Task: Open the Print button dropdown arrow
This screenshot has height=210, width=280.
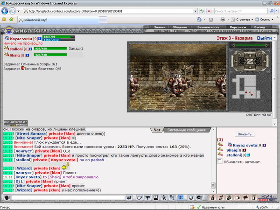Action: point(228,20)
